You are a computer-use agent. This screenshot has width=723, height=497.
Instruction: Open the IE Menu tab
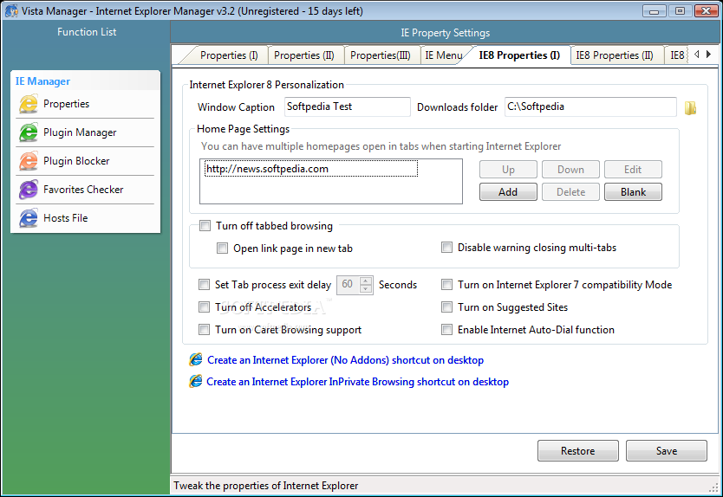pyautogui.click(x=443, y=55)
